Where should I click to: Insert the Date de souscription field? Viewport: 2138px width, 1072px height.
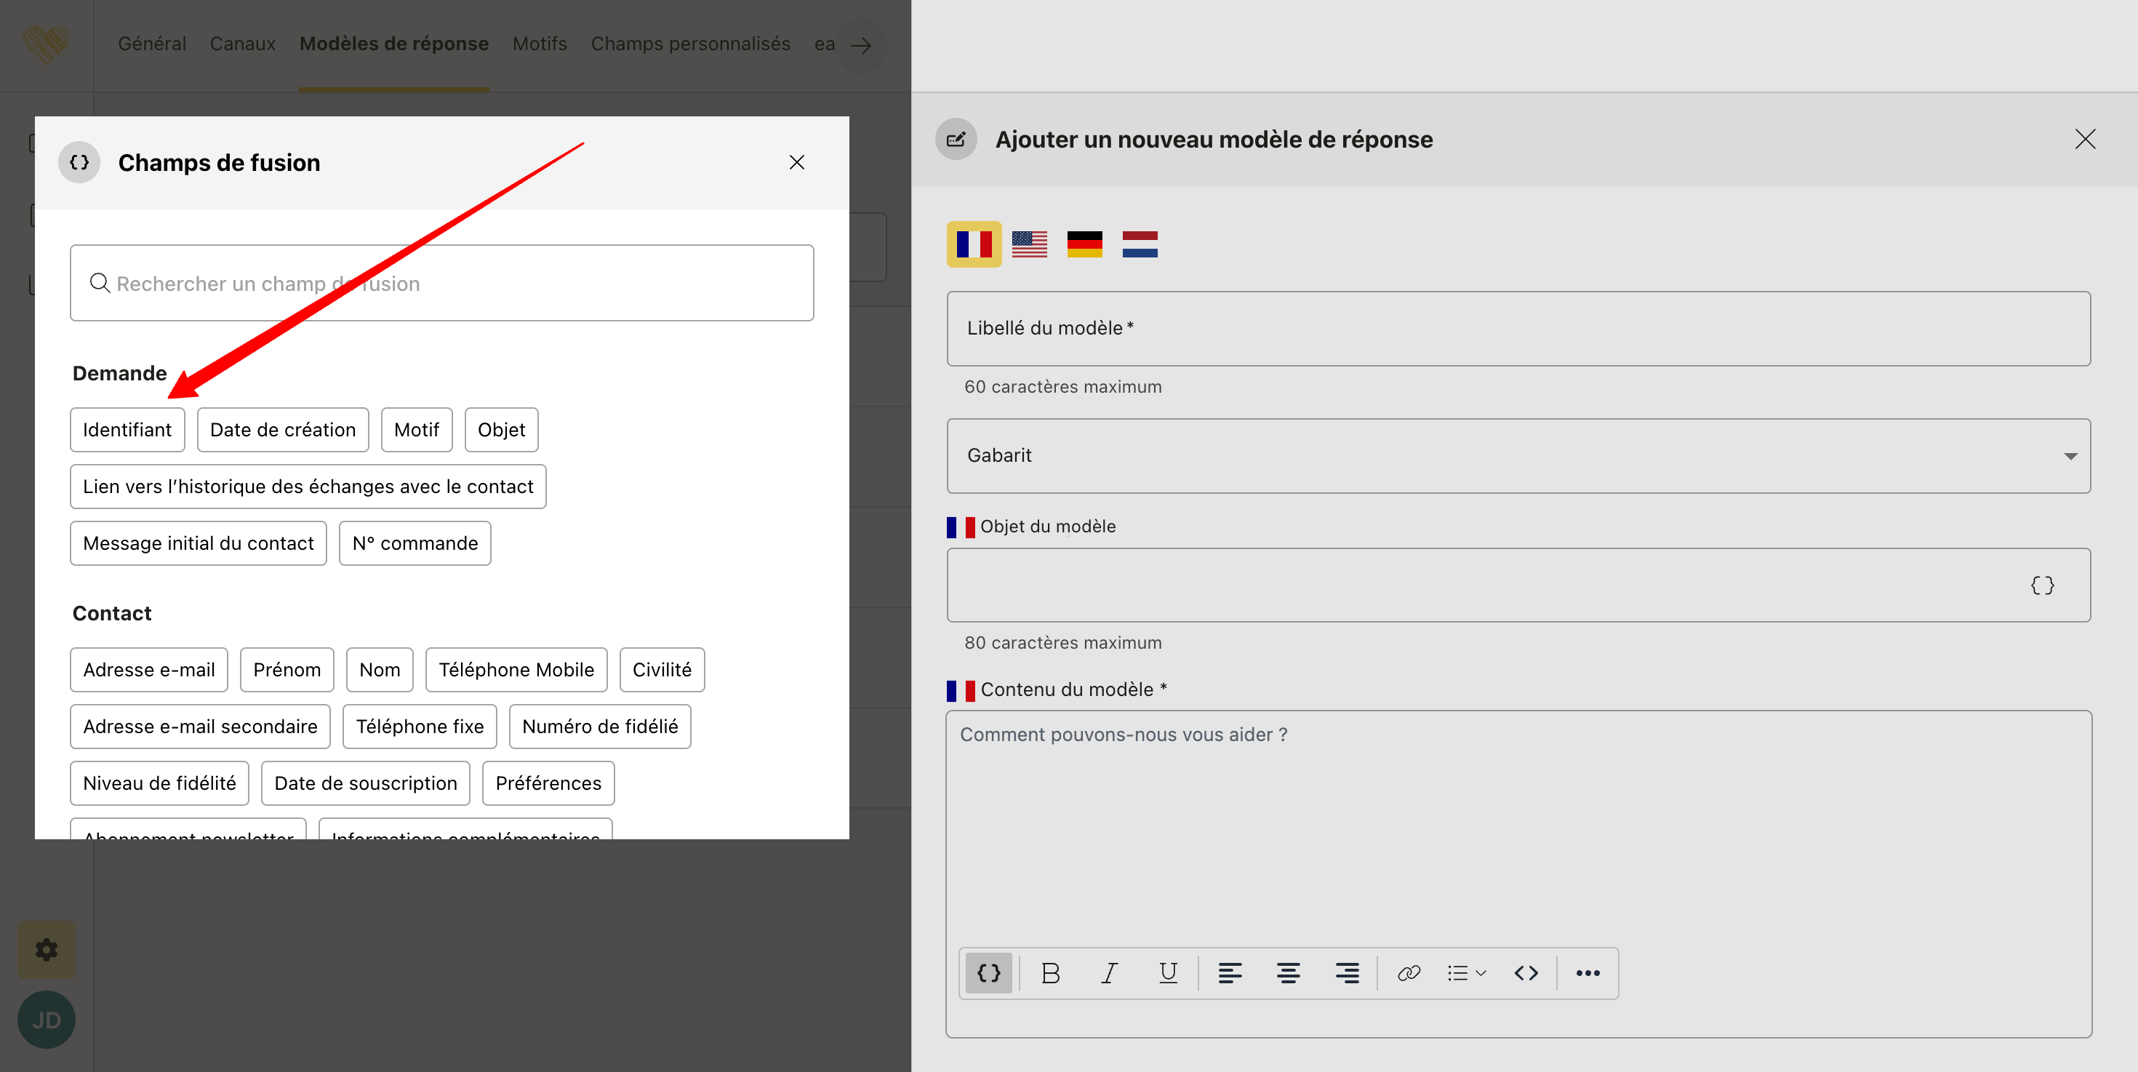366,783
